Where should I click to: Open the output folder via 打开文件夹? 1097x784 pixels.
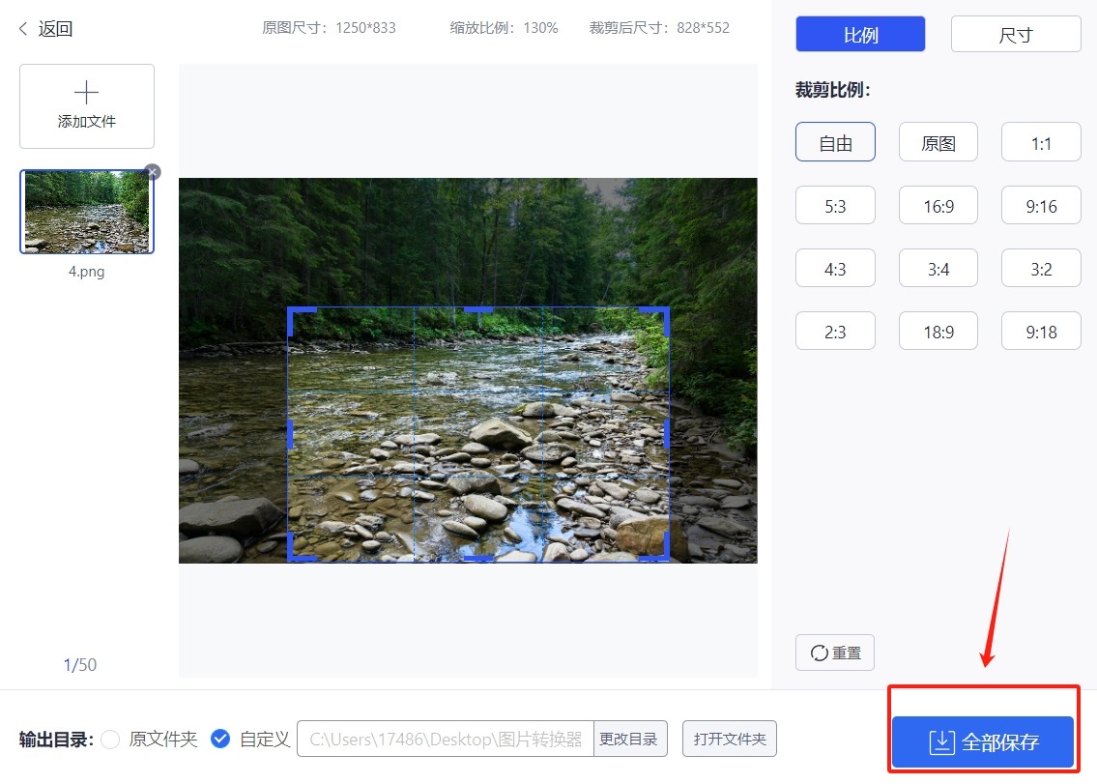[x=729, y=740]
